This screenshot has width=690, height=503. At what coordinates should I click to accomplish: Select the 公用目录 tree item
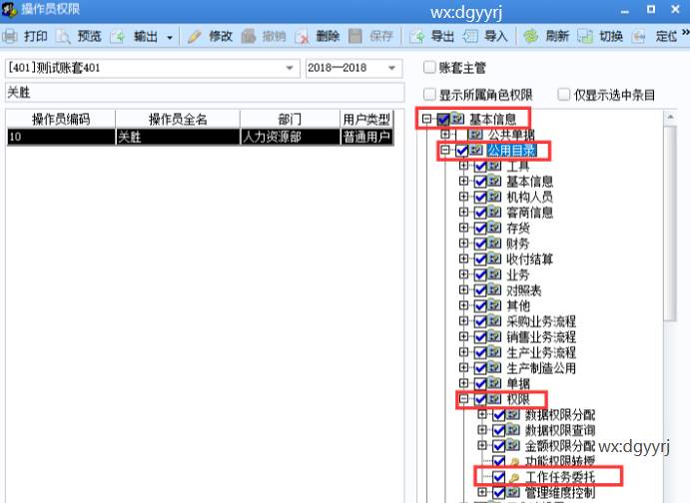pyautogui.click(x=511, y=151)
